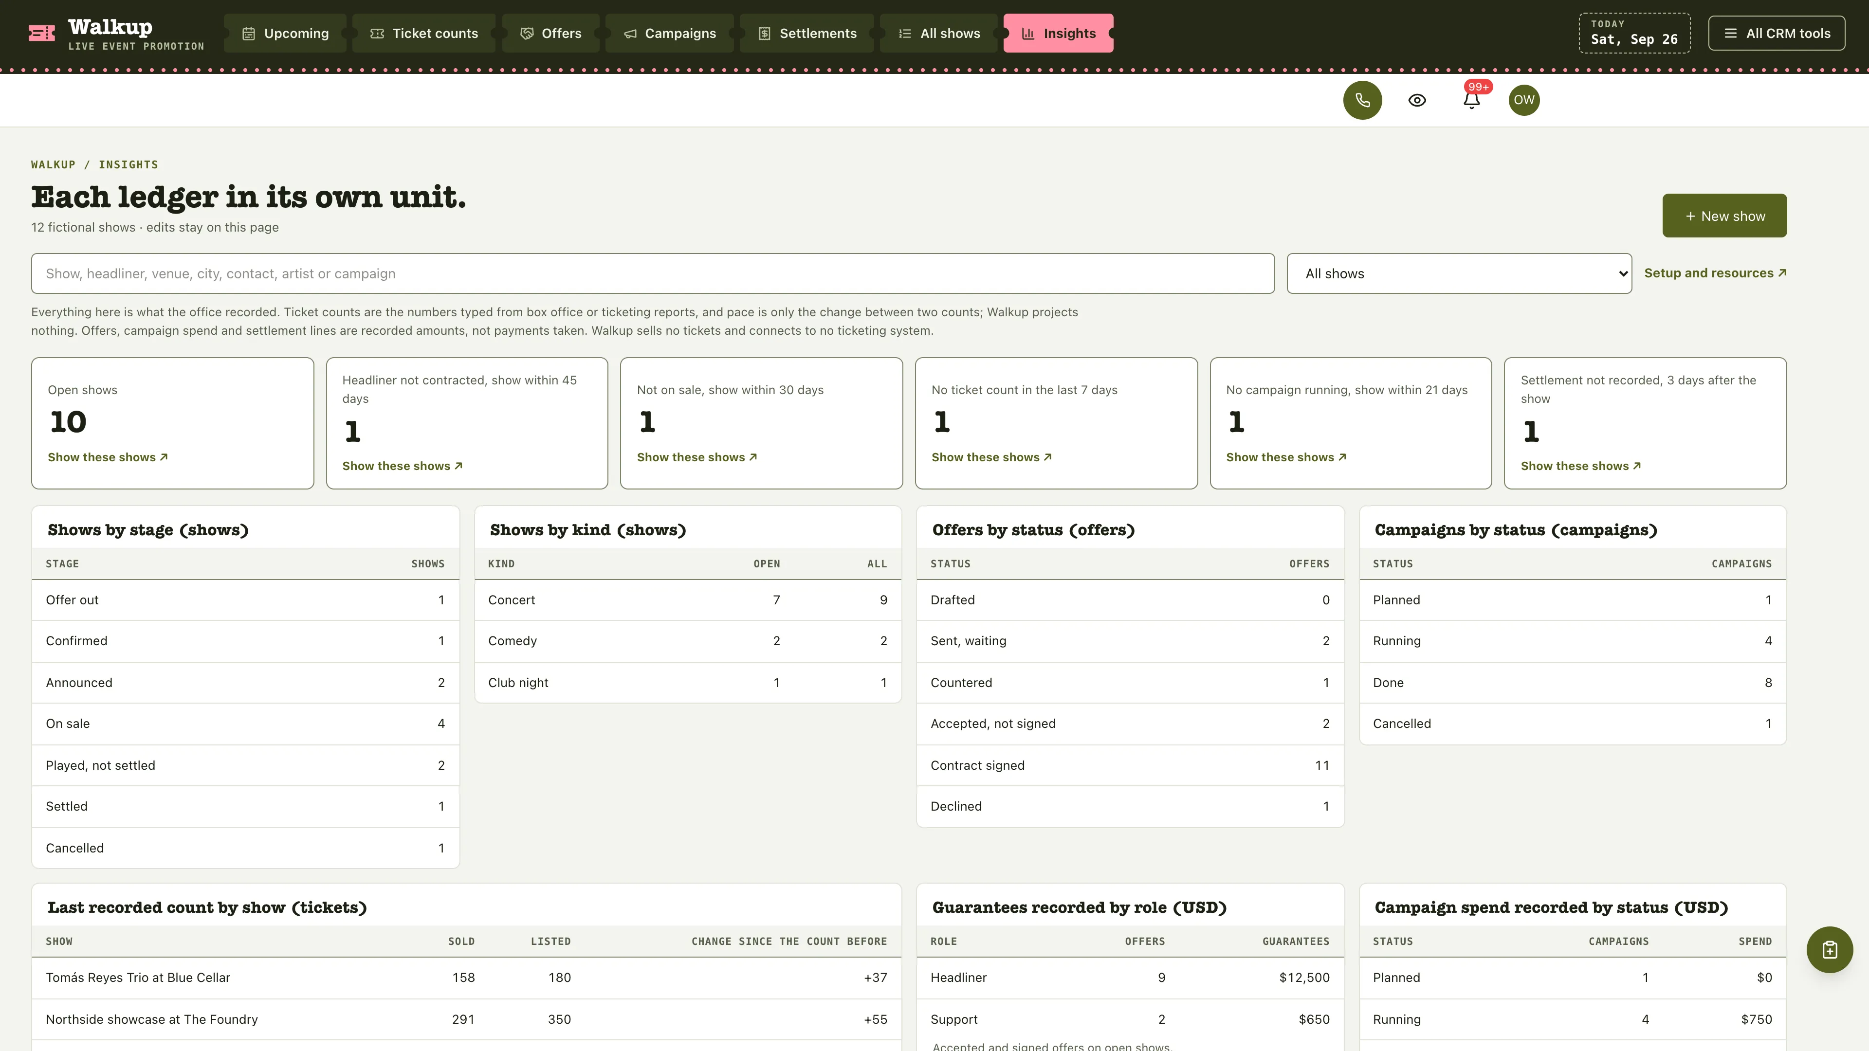Select the Accepted, not signed row
This screenshot has height=1051, width=1869.
[x=1130, y=724]
